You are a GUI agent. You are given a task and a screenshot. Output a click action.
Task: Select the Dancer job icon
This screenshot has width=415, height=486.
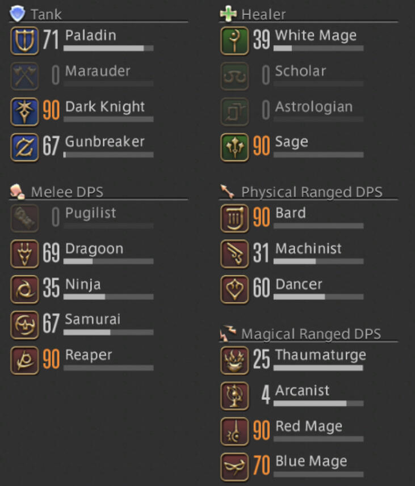[234, 289]
